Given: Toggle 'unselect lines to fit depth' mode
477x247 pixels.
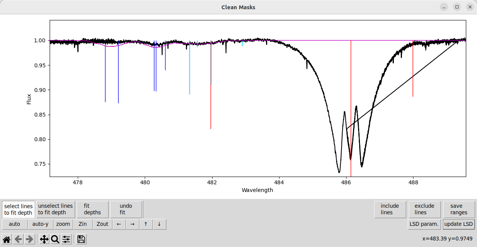Looking at the screenshot, I should (x=55, y=209).
